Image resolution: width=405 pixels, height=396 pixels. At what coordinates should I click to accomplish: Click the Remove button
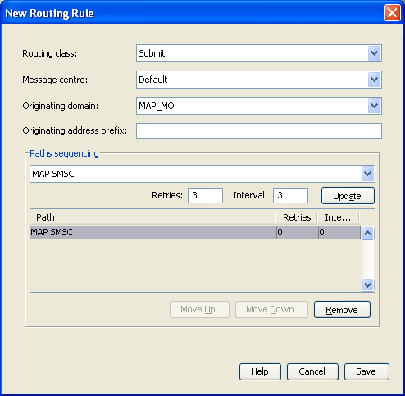[342, 310]
